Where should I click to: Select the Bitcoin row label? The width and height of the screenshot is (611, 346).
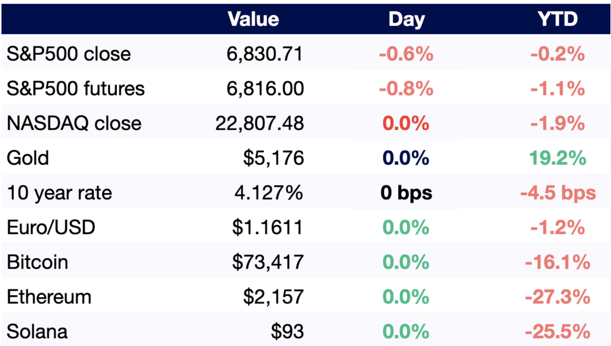coord(37,262)
